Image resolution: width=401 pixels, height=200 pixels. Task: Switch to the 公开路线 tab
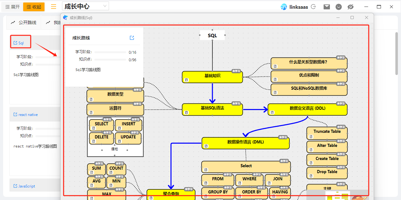pyautogui.click(x=24, y=22)
